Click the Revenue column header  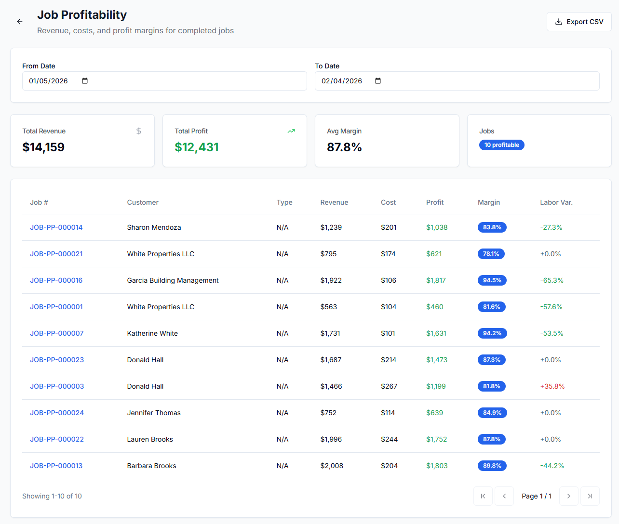(334, 202)
